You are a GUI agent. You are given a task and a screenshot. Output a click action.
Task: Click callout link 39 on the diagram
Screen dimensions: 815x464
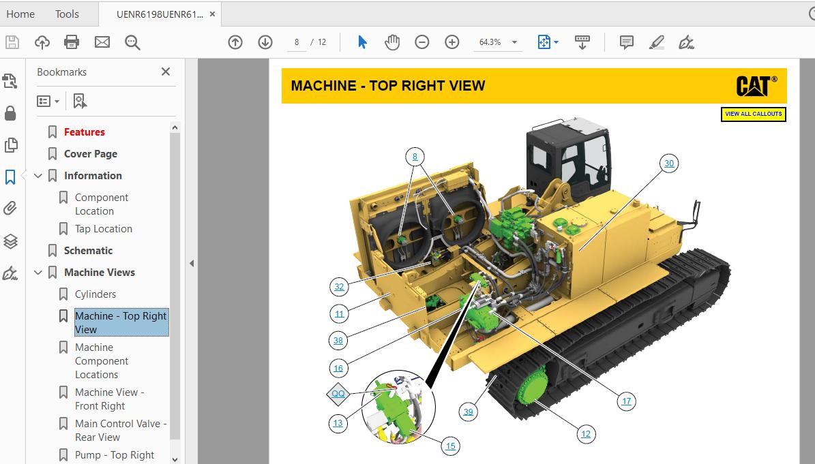[x=469, y=412]
